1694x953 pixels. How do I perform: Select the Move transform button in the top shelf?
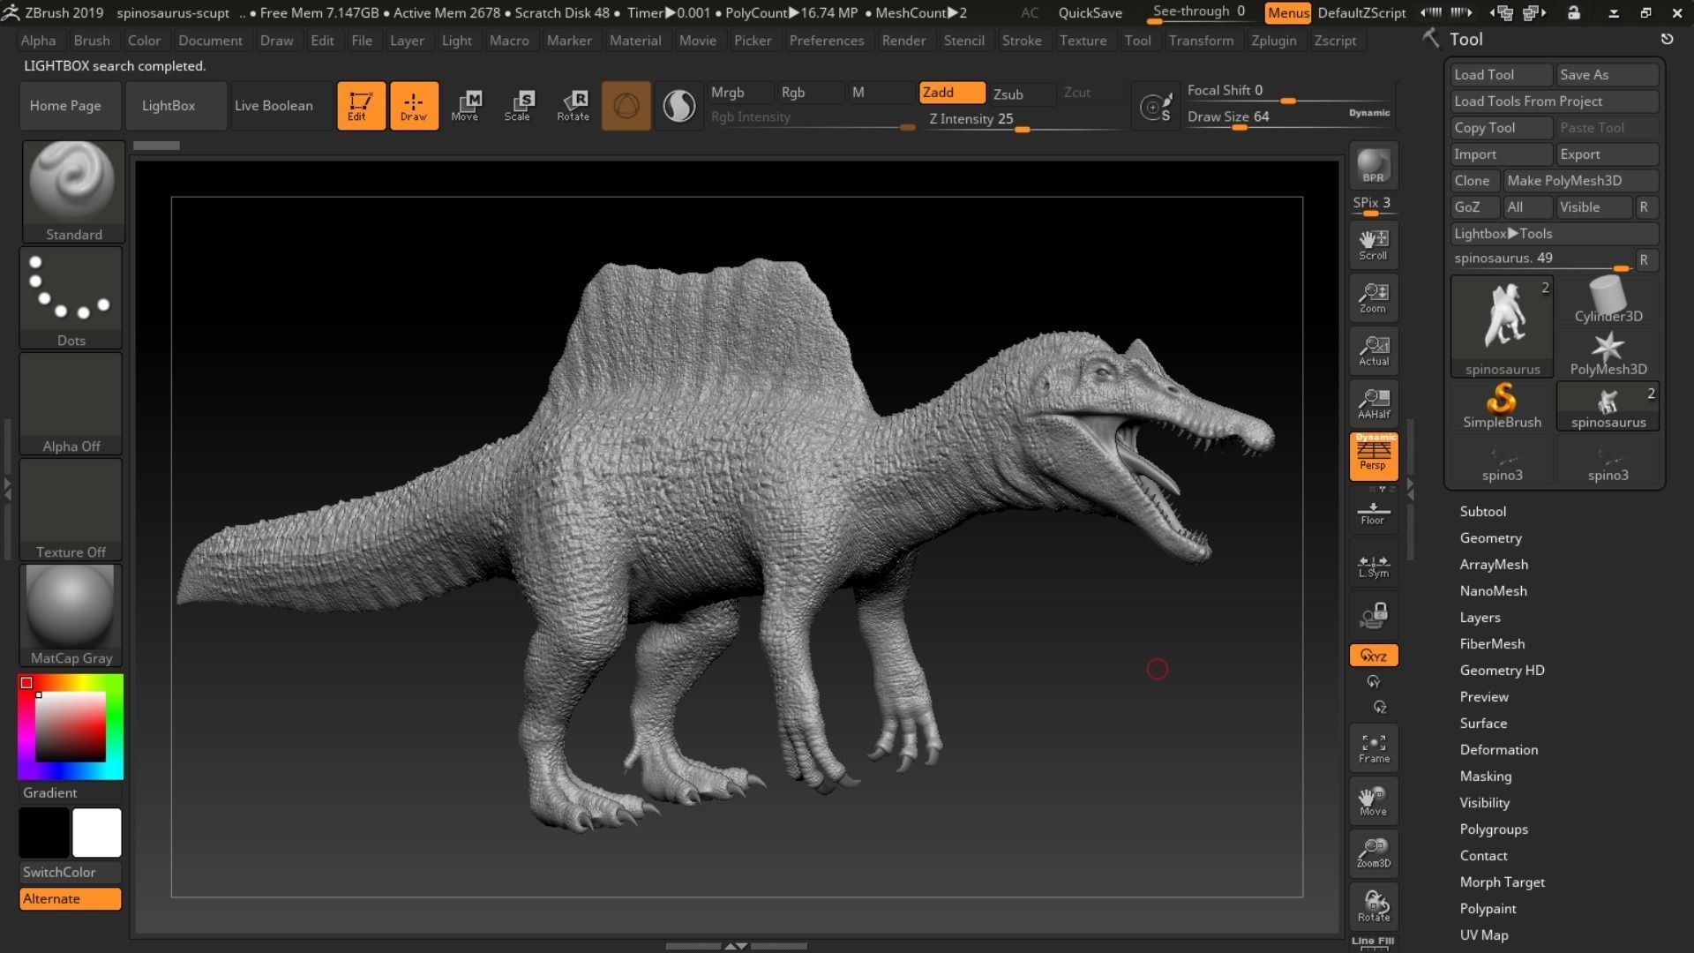click(465, 106)
